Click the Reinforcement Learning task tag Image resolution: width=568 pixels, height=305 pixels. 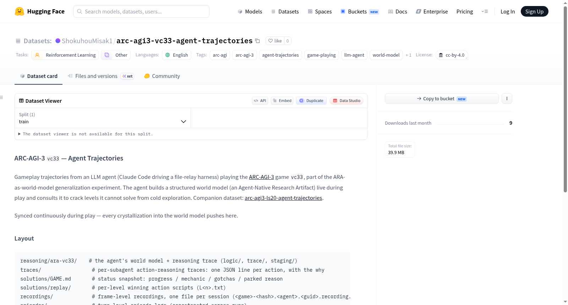click(x=65, y=55)
